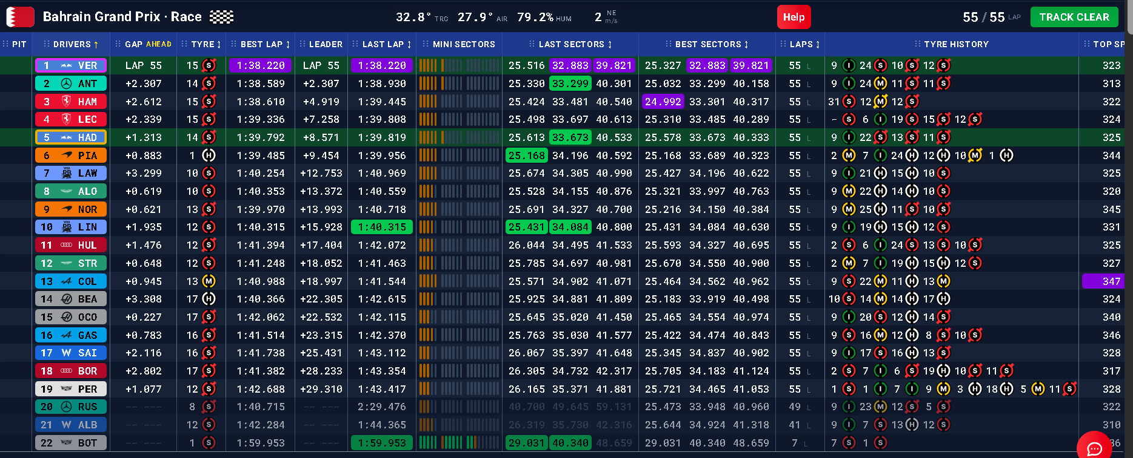Grab the PIT column drag handle
Image resolution: width=1133 pixels, height=458 pixels.
tap(5, 44)
